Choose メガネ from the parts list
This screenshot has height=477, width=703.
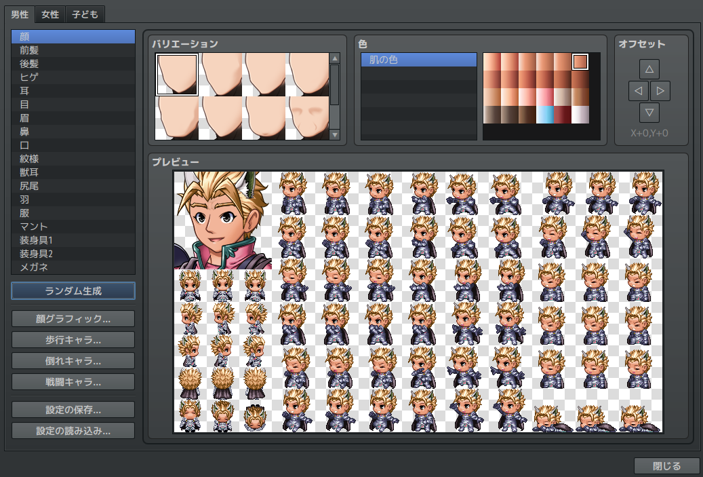tap(73, 267)
